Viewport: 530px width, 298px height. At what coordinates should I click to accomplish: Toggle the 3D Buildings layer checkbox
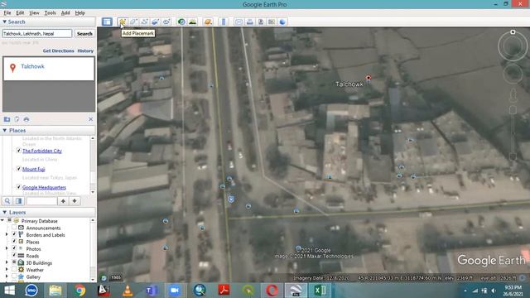[14, 262]
